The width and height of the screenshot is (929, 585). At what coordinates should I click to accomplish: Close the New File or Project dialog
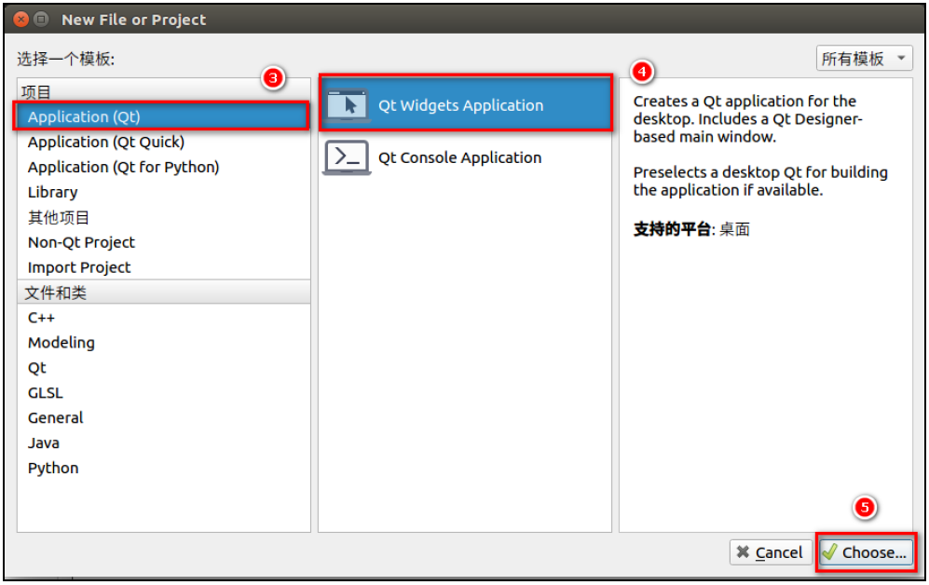click(20, 20)
